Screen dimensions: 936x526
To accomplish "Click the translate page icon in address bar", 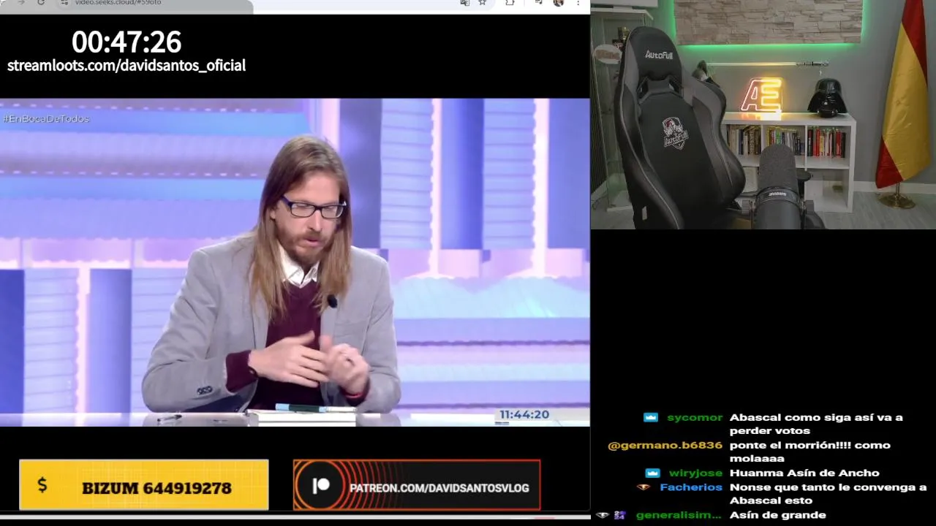I will (x=464, y=3).
